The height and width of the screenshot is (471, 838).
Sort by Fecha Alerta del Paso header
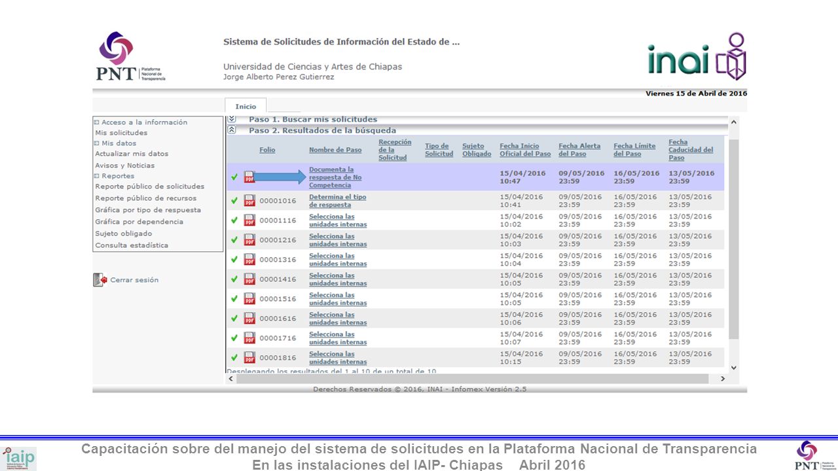(580, 150)
